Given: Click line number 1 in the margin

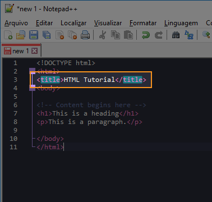Looking at the screenshot, I should tap(15, 63).
